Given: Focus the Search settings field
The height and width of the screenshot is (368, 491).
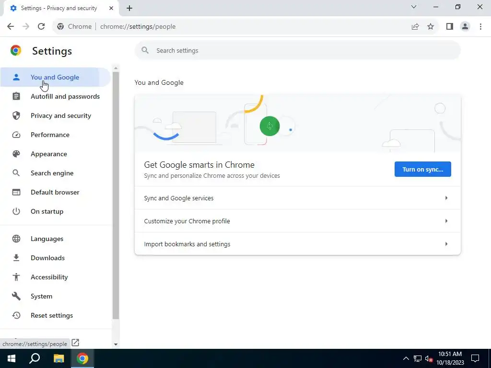Looking at the screenshot, I should pos(297,50).
